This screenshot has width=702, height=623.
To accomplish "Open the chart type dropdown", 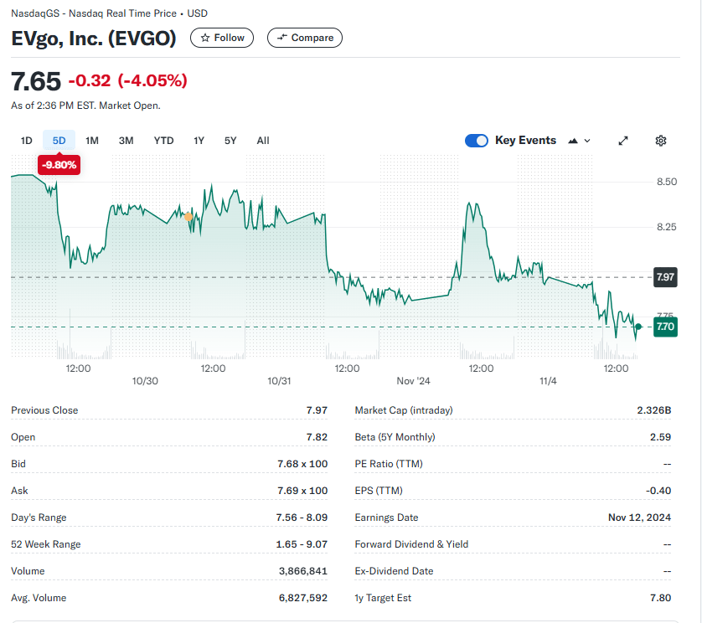I will point(580,141).
